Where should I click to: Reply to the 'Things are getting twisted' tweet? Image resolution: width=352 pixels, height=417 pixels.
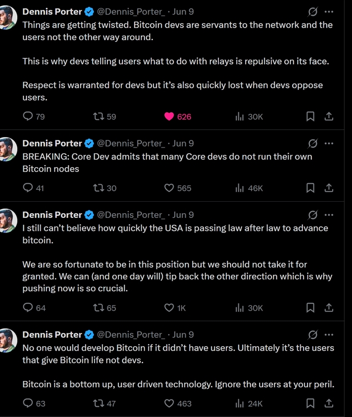pos(29,117)
